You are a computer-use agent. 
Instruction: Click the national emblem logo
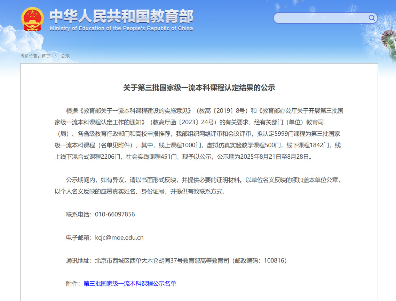click(32, 19)
